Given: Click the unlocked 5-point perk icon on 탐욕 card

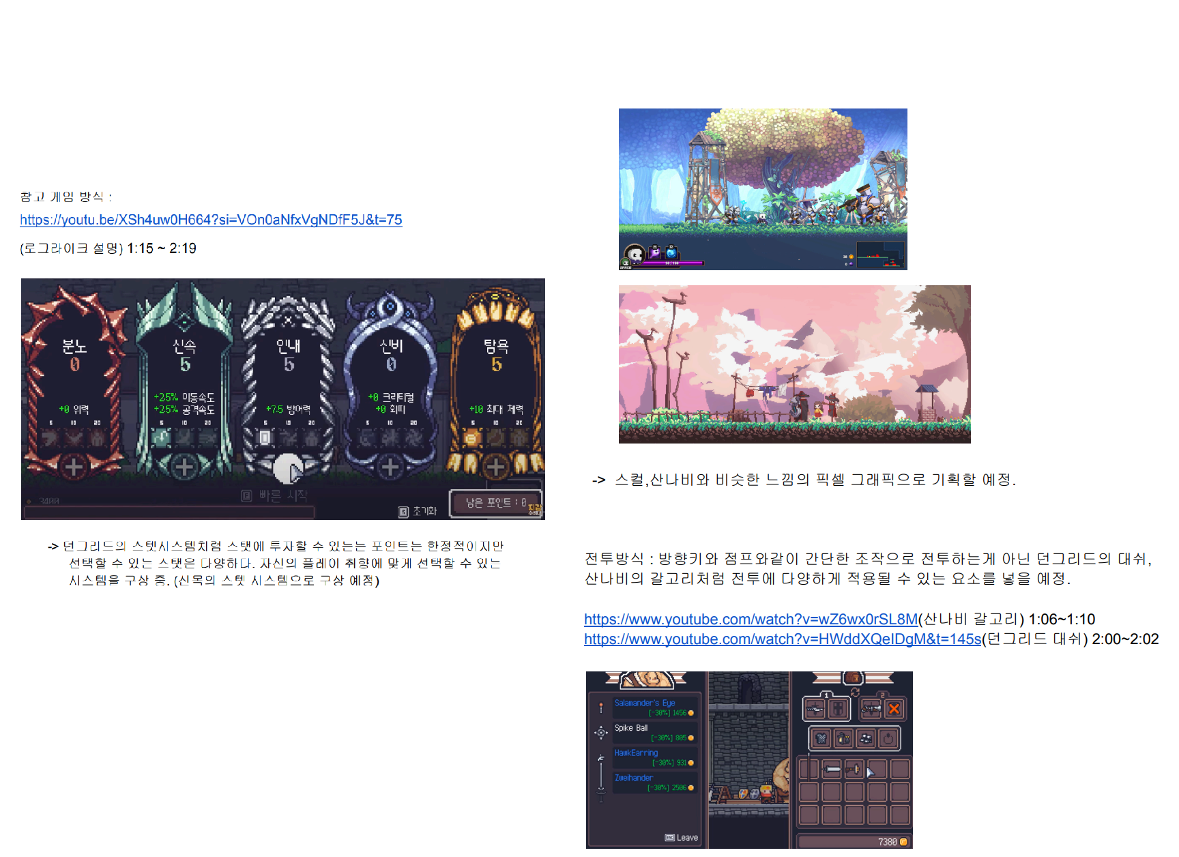Looking at the screenshot, I should tap(471, 437).
